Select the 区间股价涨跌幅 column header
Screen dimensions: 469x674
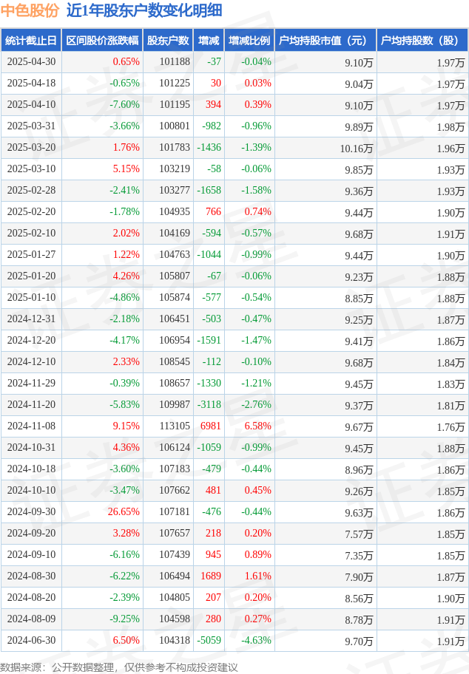click(102, 41)
